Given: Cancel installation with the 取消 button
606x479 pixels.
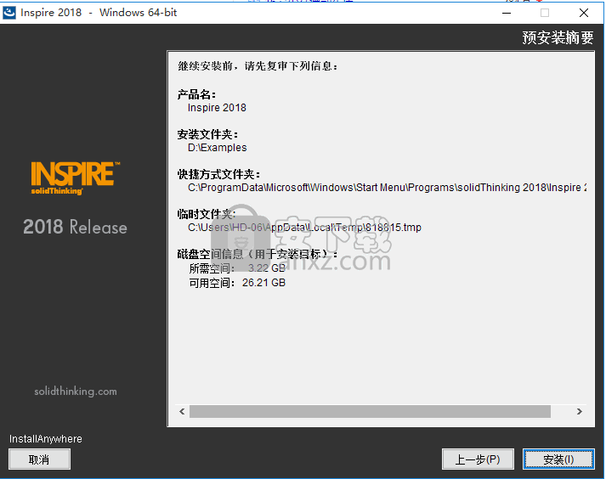Looking at the screenshot, I should (x=39, y=459).
